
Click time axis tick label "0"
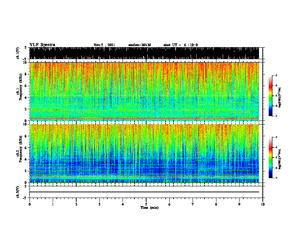pos(30,204)
